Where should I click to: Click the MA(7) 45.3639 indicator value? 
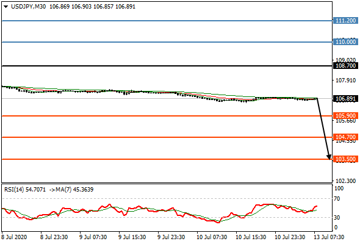point(74,190)
